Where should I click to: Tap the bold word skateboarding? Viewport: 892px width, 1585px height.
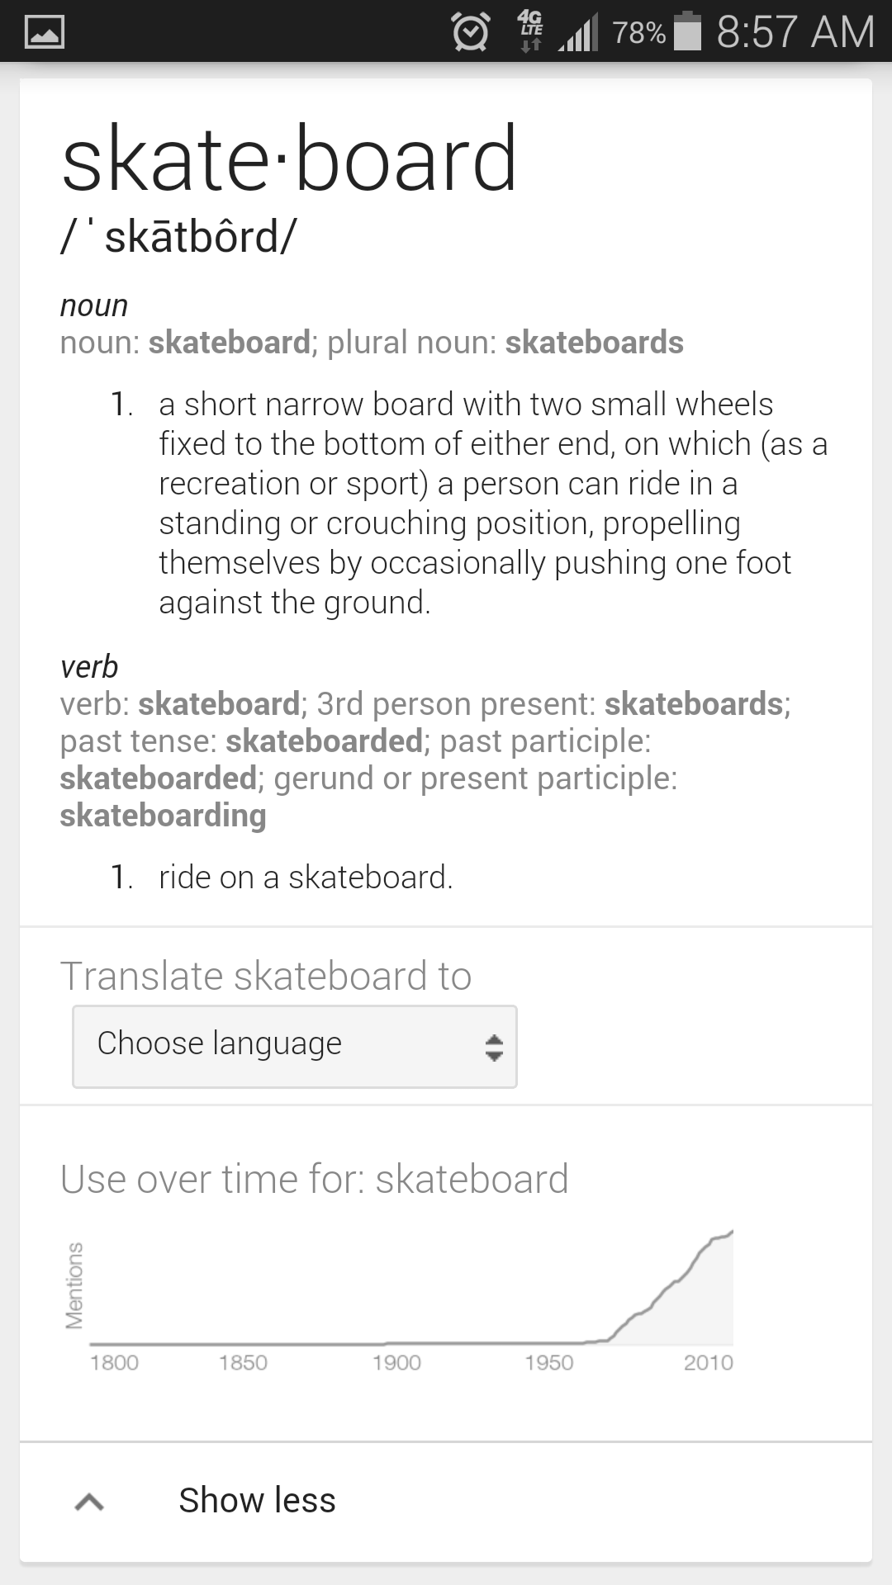click(163, 814)
